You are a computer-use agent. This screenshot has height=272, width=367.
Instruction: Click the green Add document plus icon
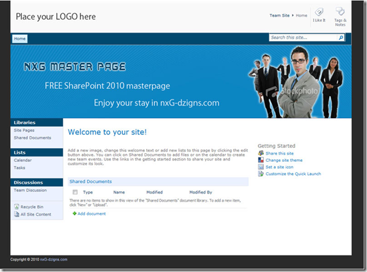click(x=74, y=214)
